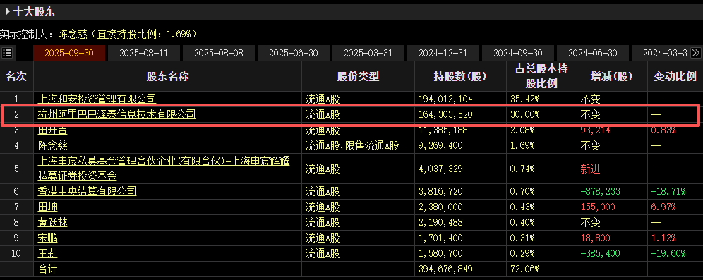Click the 占总股本持股比例 column header

pos(541,76)
